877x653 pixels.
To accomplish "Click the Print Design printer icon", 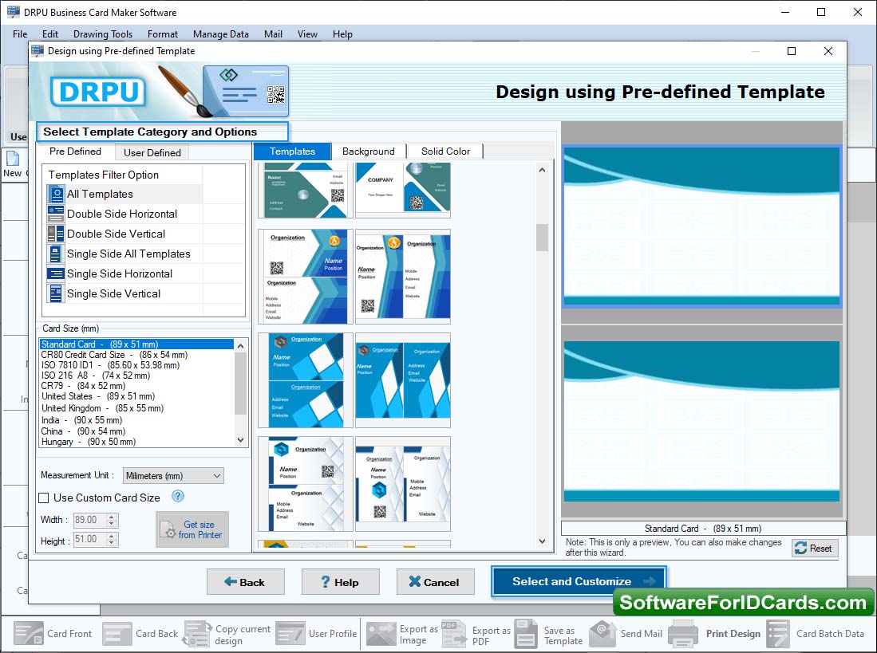I will pyautogui.click(x=682, y=633).
